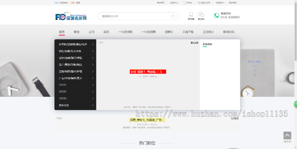
Task: Expand the 计算机/互联网/通信/电子 category
Action: [x=75, y=44]
